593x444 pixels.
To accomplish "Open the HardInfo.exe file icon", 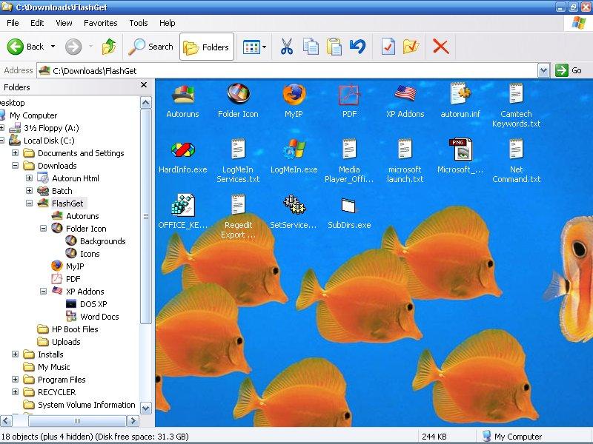I will tap(183, 151).
